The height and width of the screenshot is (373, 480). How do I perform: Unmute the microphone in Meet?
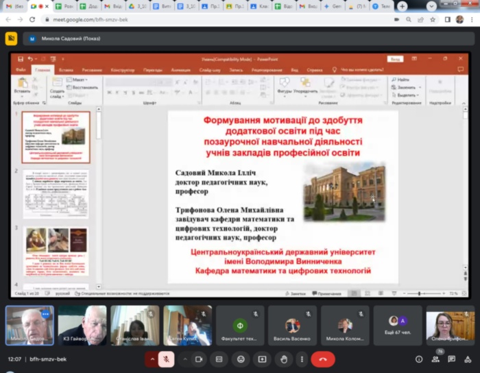[167, 359]
